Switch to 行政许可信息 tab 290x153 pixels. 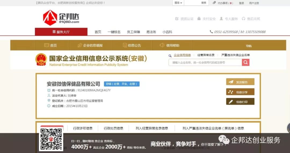[83, 128]
